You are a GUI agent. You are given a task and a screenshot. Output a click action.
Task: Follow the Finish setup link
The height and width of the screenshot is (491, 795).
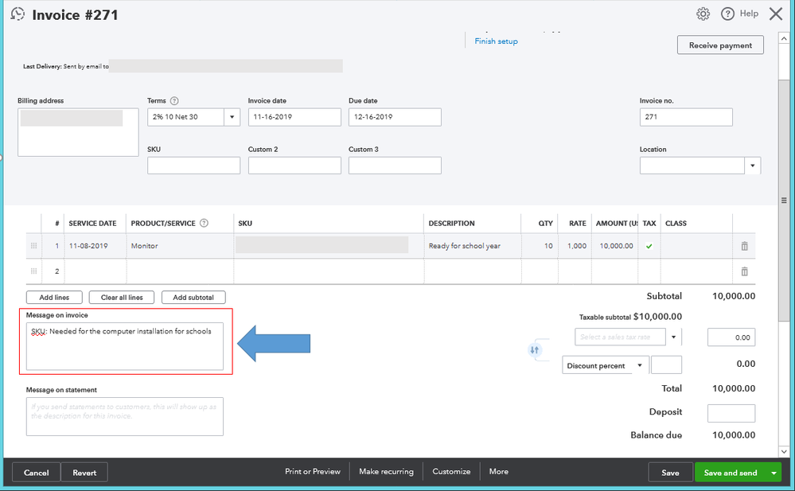pos(497,41)
